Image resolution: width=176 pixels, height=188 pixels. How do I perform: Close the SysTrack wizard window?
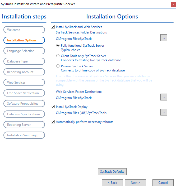(174, 4)
